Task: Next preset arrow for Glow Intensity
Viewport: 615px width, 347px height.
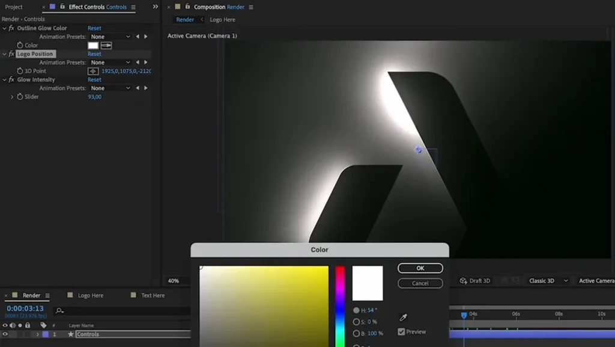Action: [146, 88]
